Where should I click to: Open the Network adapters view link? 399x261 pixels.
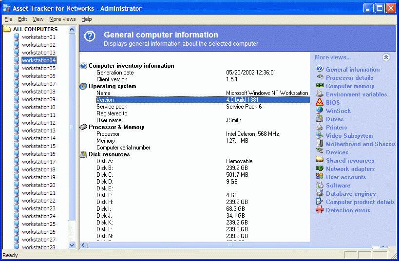[350, 169]
